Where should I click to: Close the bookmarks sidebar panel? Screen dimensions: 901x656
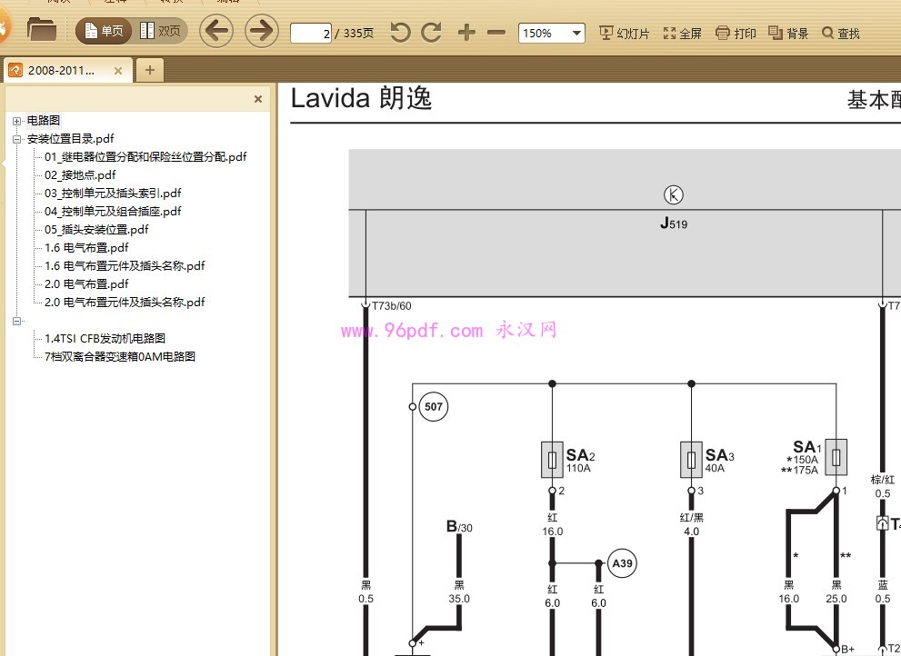pyautogui.click(x=258, y=99)
